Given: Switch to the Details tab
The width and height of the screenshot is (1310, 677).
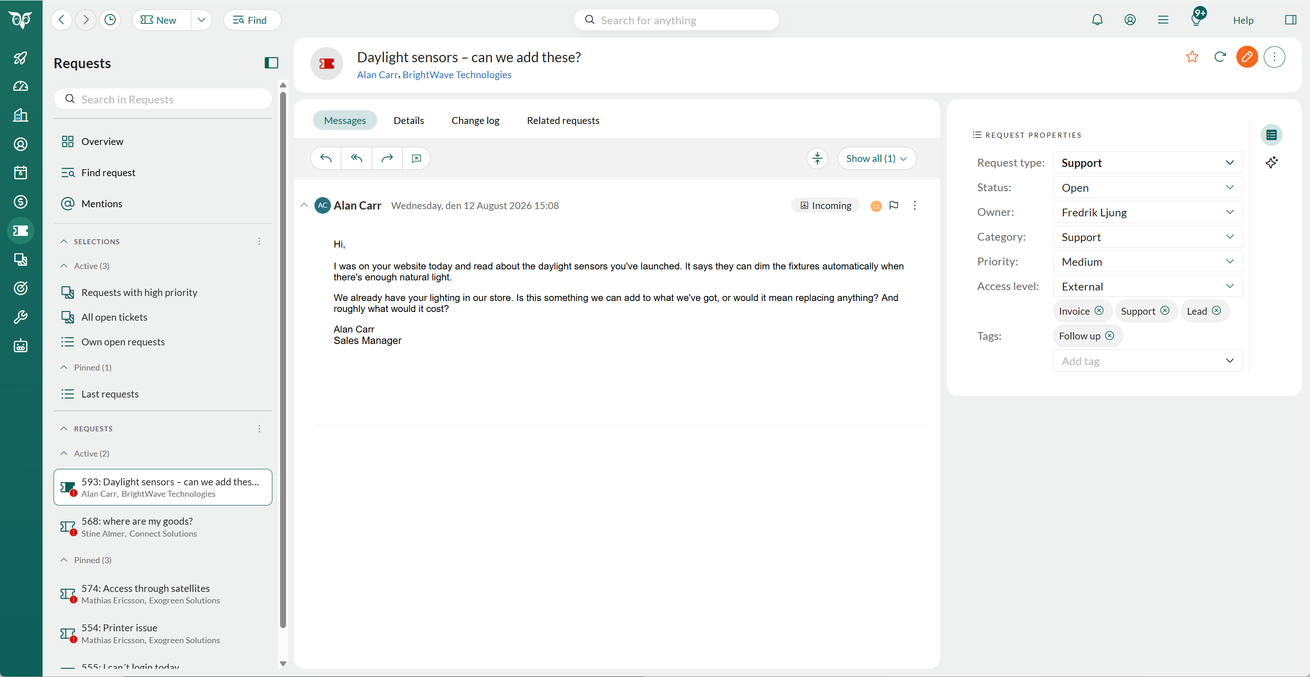Looking at the screenshot, I should point(408,120).
